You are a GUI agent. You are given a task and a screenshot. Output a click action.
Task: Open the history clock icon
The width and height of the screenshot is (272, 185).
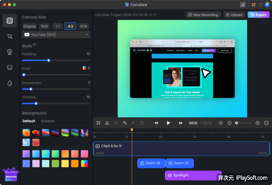(260, 5)
